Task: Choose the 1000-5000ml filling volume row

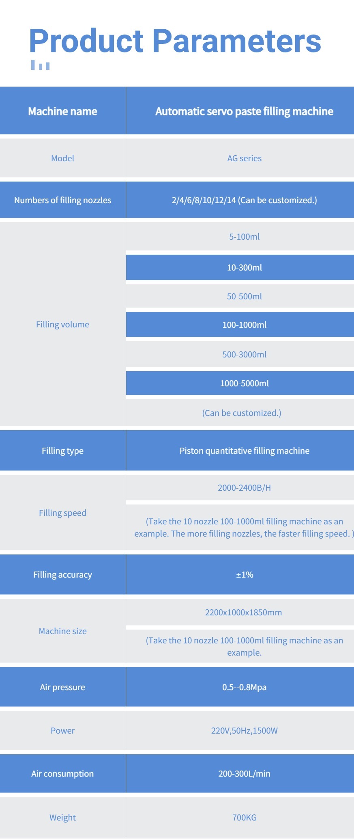Action: click(240, 383)
